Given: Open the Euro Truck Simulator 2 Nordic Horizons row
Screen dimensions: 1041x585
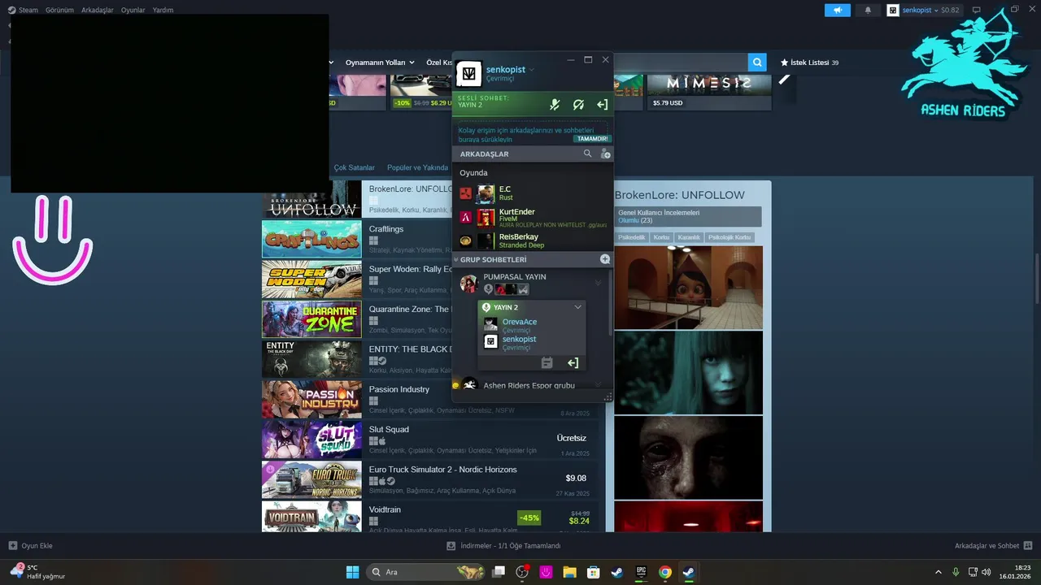Looking at the screenshot, I should pos(431,479).
